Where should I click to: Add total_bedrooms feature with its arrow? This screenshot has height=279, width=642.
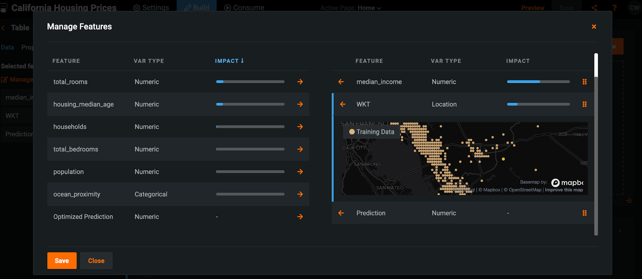pyautogui.click(x=300, y=149)
